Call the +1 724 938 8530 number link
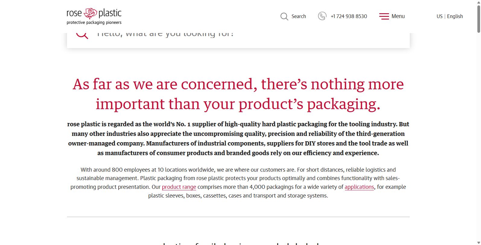 click(x=349, y=16)
